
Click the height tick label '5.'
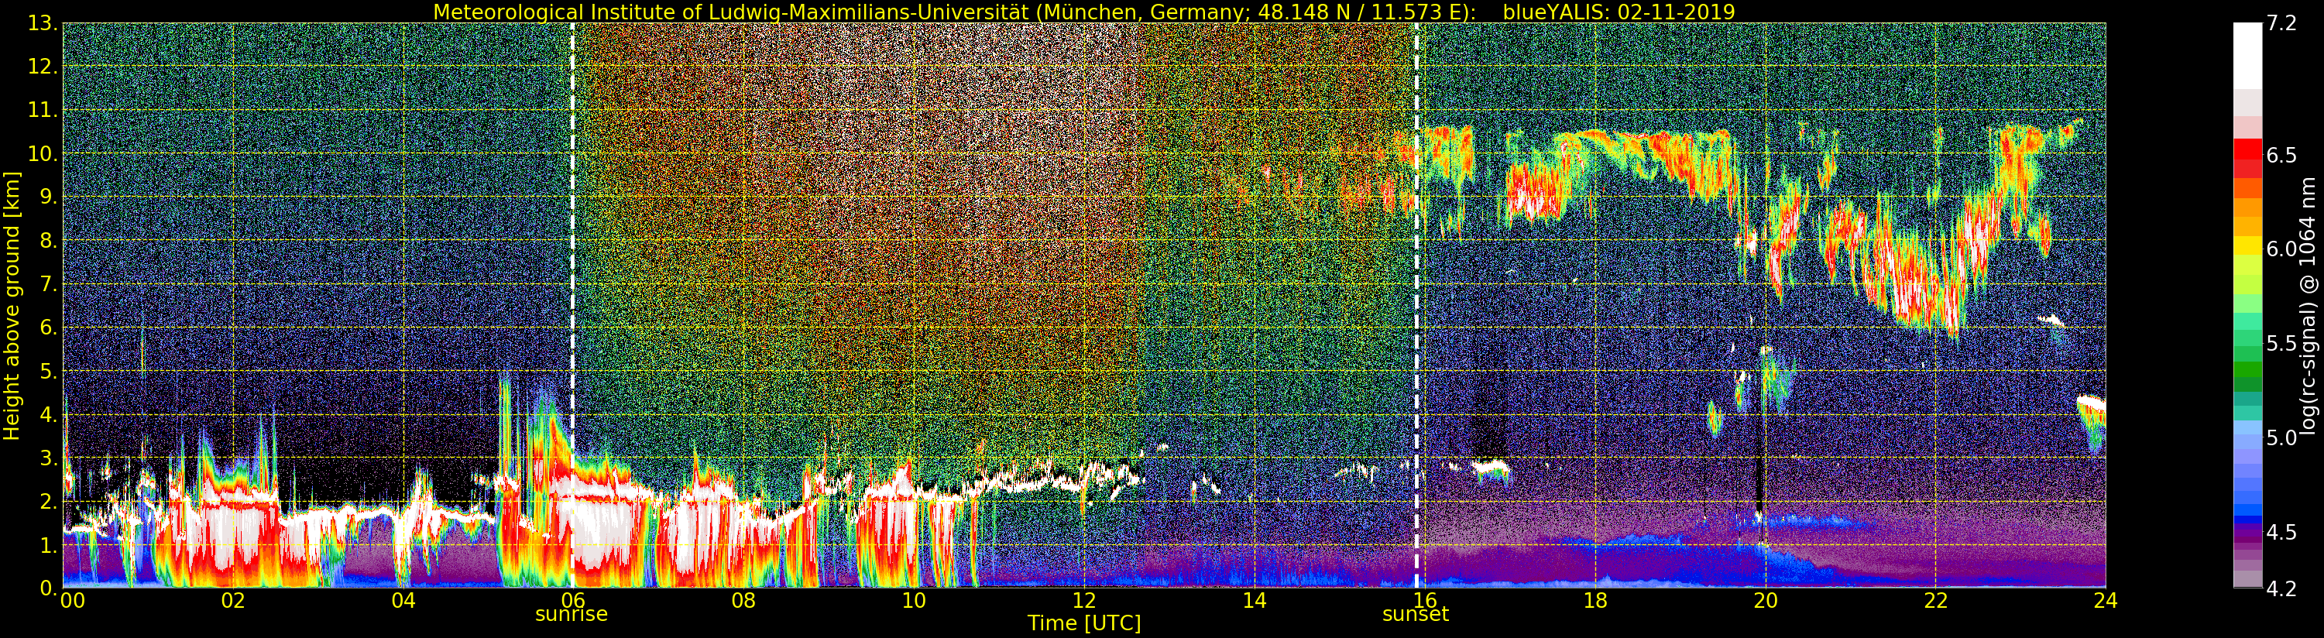pyautogui.click(x=49, y=371)
